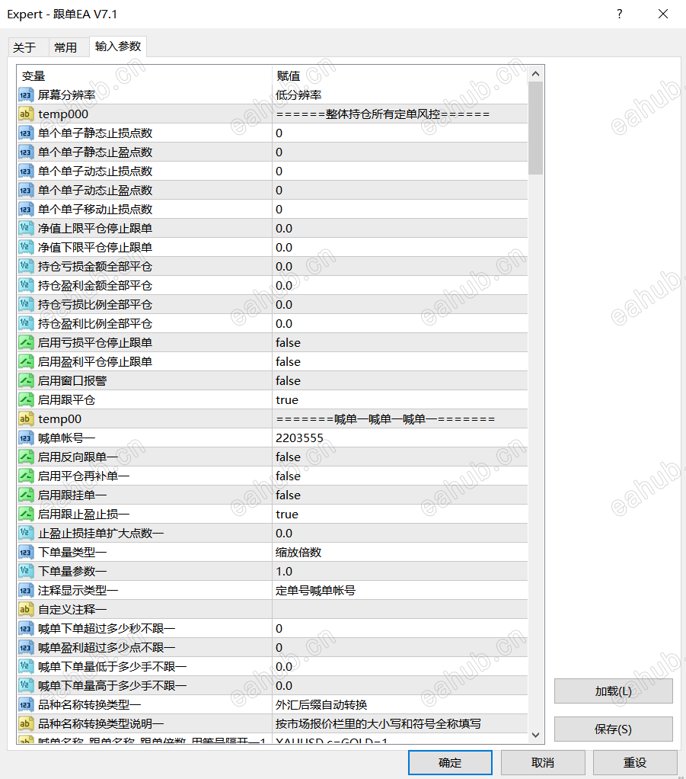Click the integer icon beside 喊单帐号一
Viewport: 686px width, 779px height.
pos(26,438)
